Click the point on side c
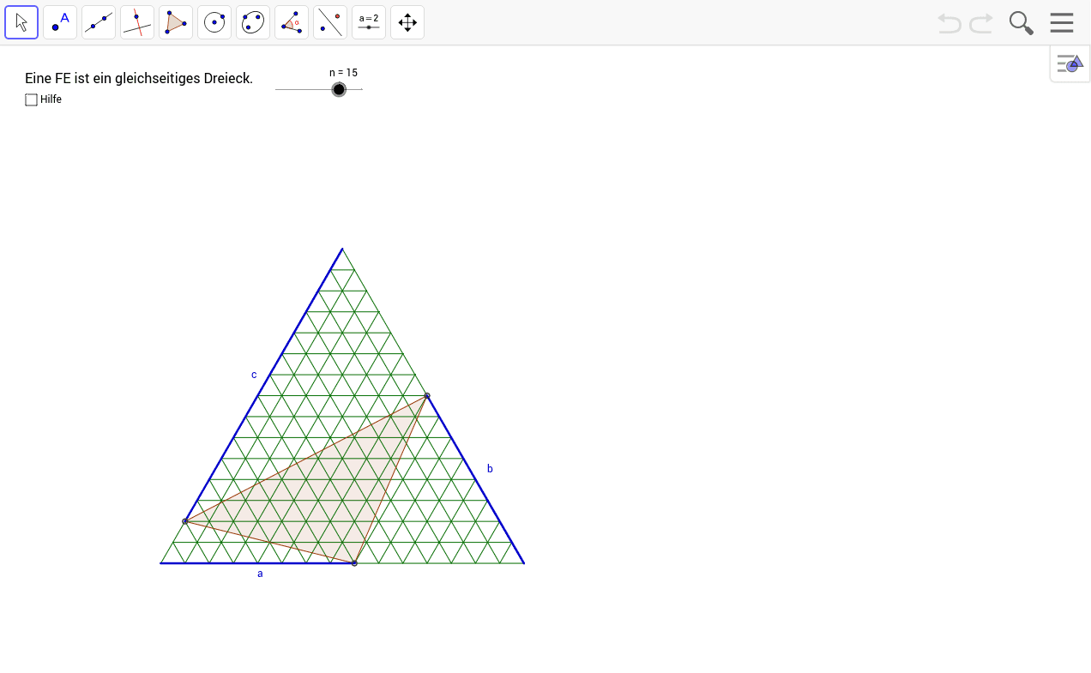 (185, 521)
